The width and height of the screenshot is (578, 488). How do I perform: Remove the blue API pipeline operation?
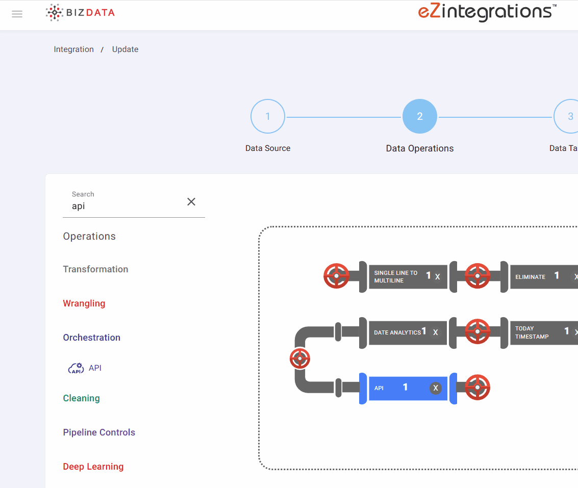click(435, 388)
